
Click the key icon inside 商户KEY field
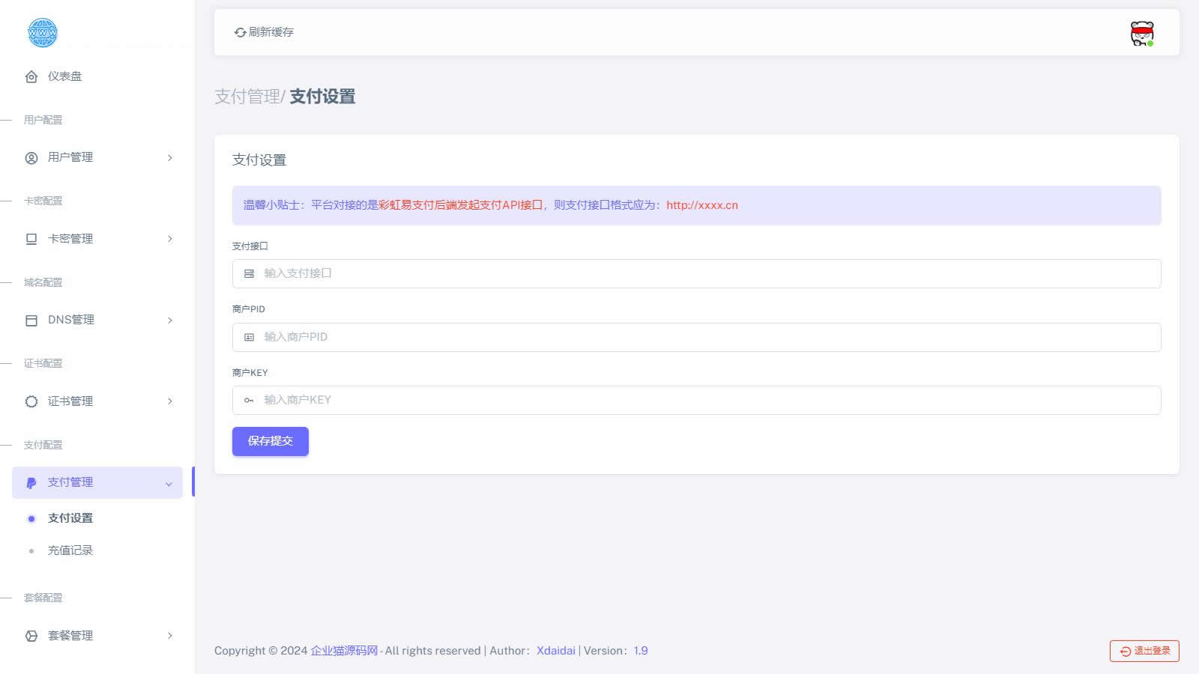pos(248,400)
